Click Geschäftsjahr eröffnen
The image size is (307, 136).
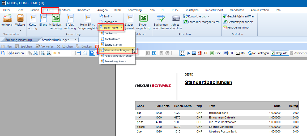click(x=239, y=16)
